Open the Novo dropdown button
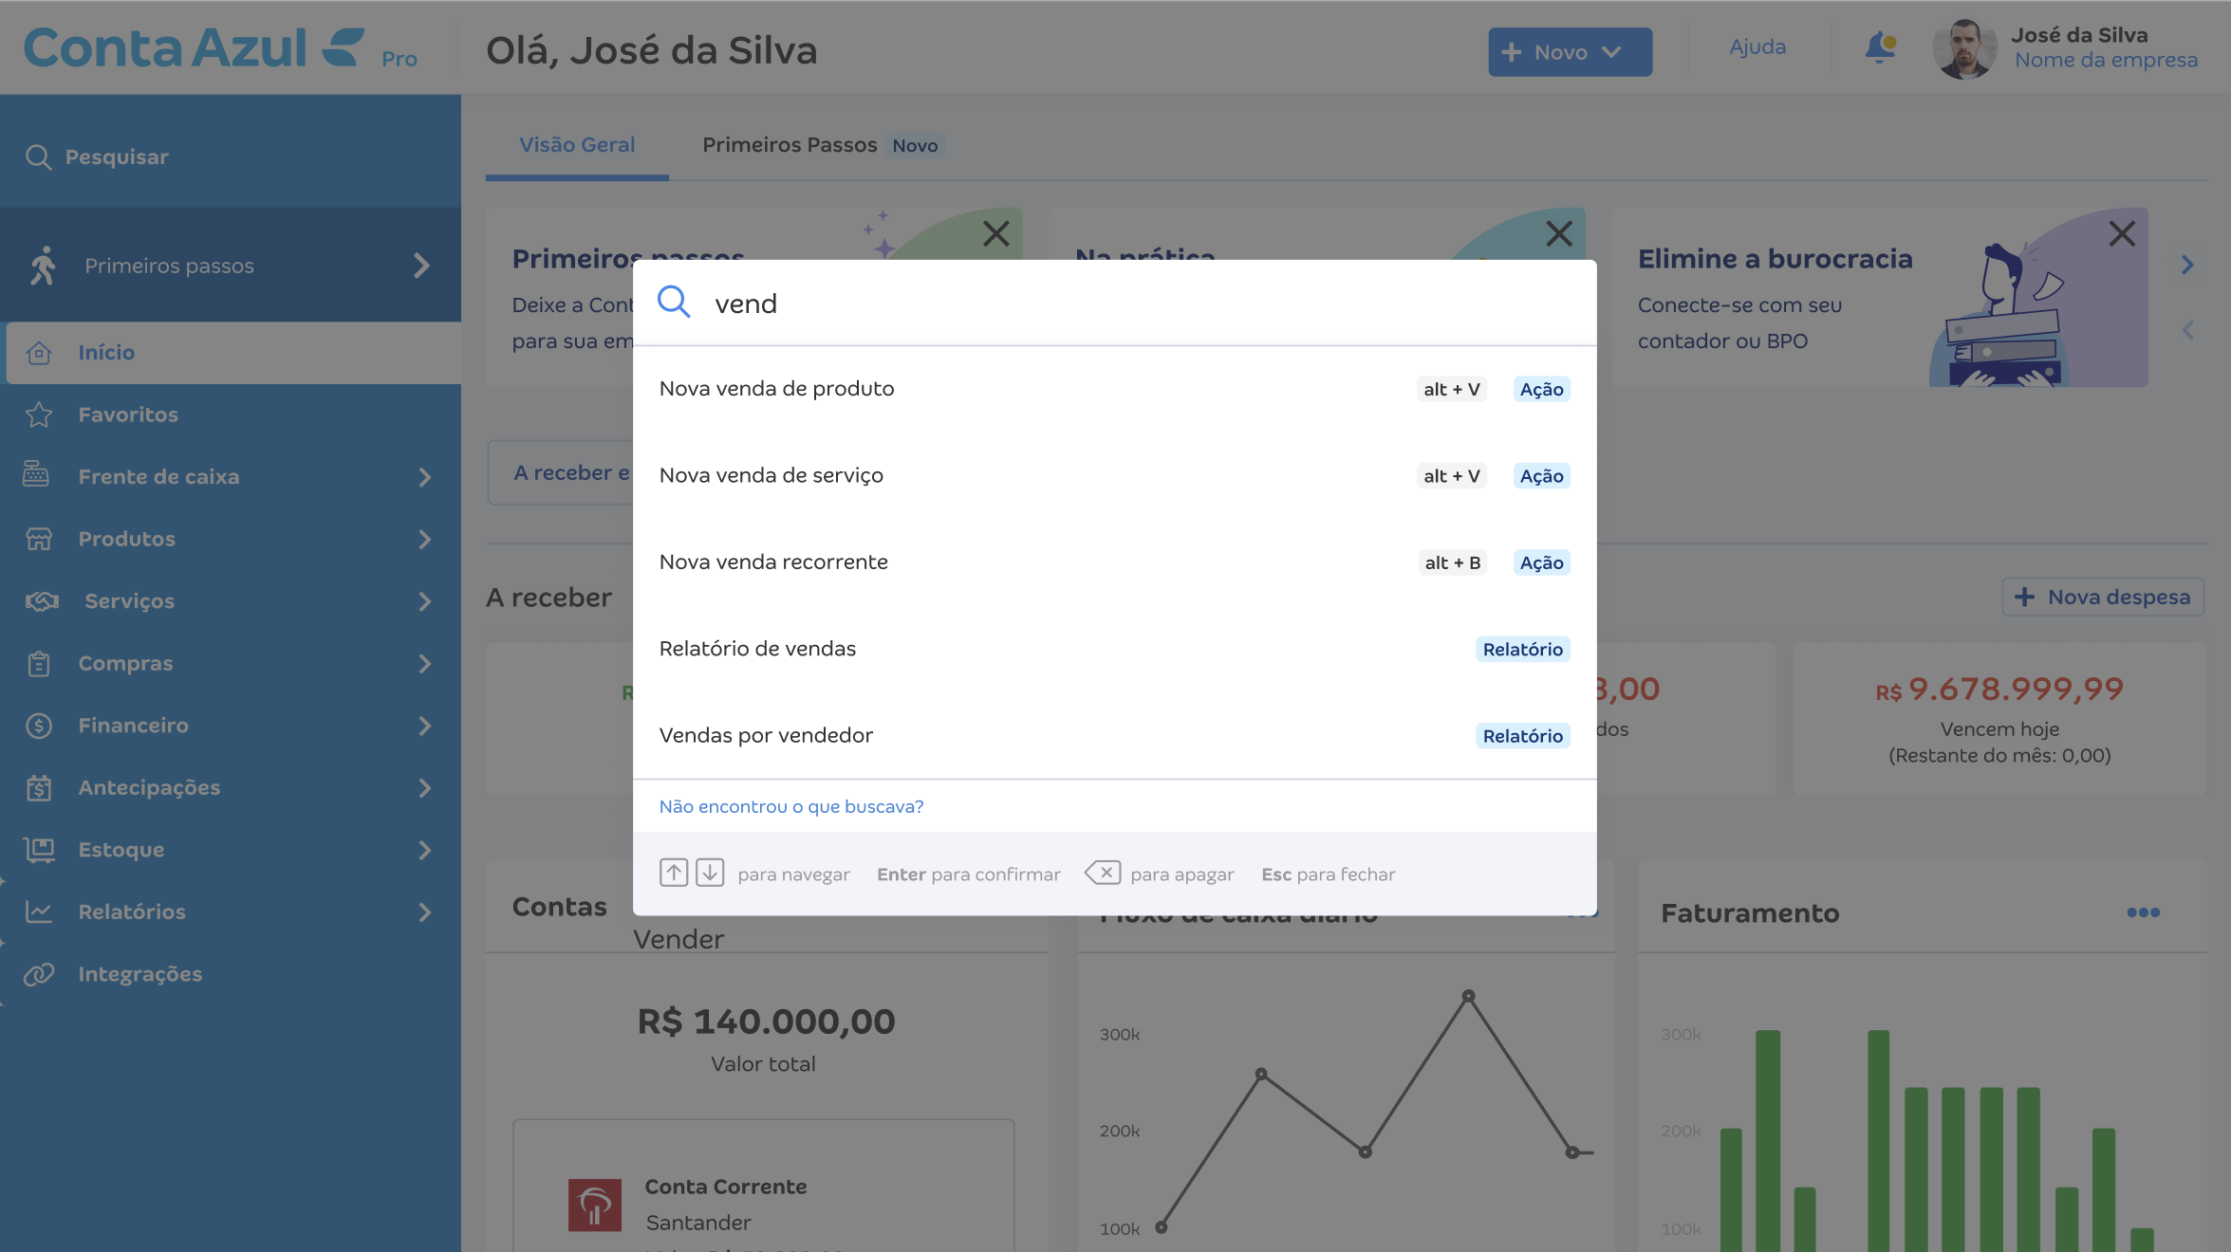Image resolution: width=2231 pixels, height=1252 pixels. (x=1570, y=52)
